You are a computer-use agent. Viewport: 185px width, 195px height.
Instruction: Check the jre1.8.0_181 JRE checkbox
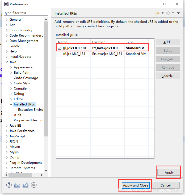(x=59, y=54)
